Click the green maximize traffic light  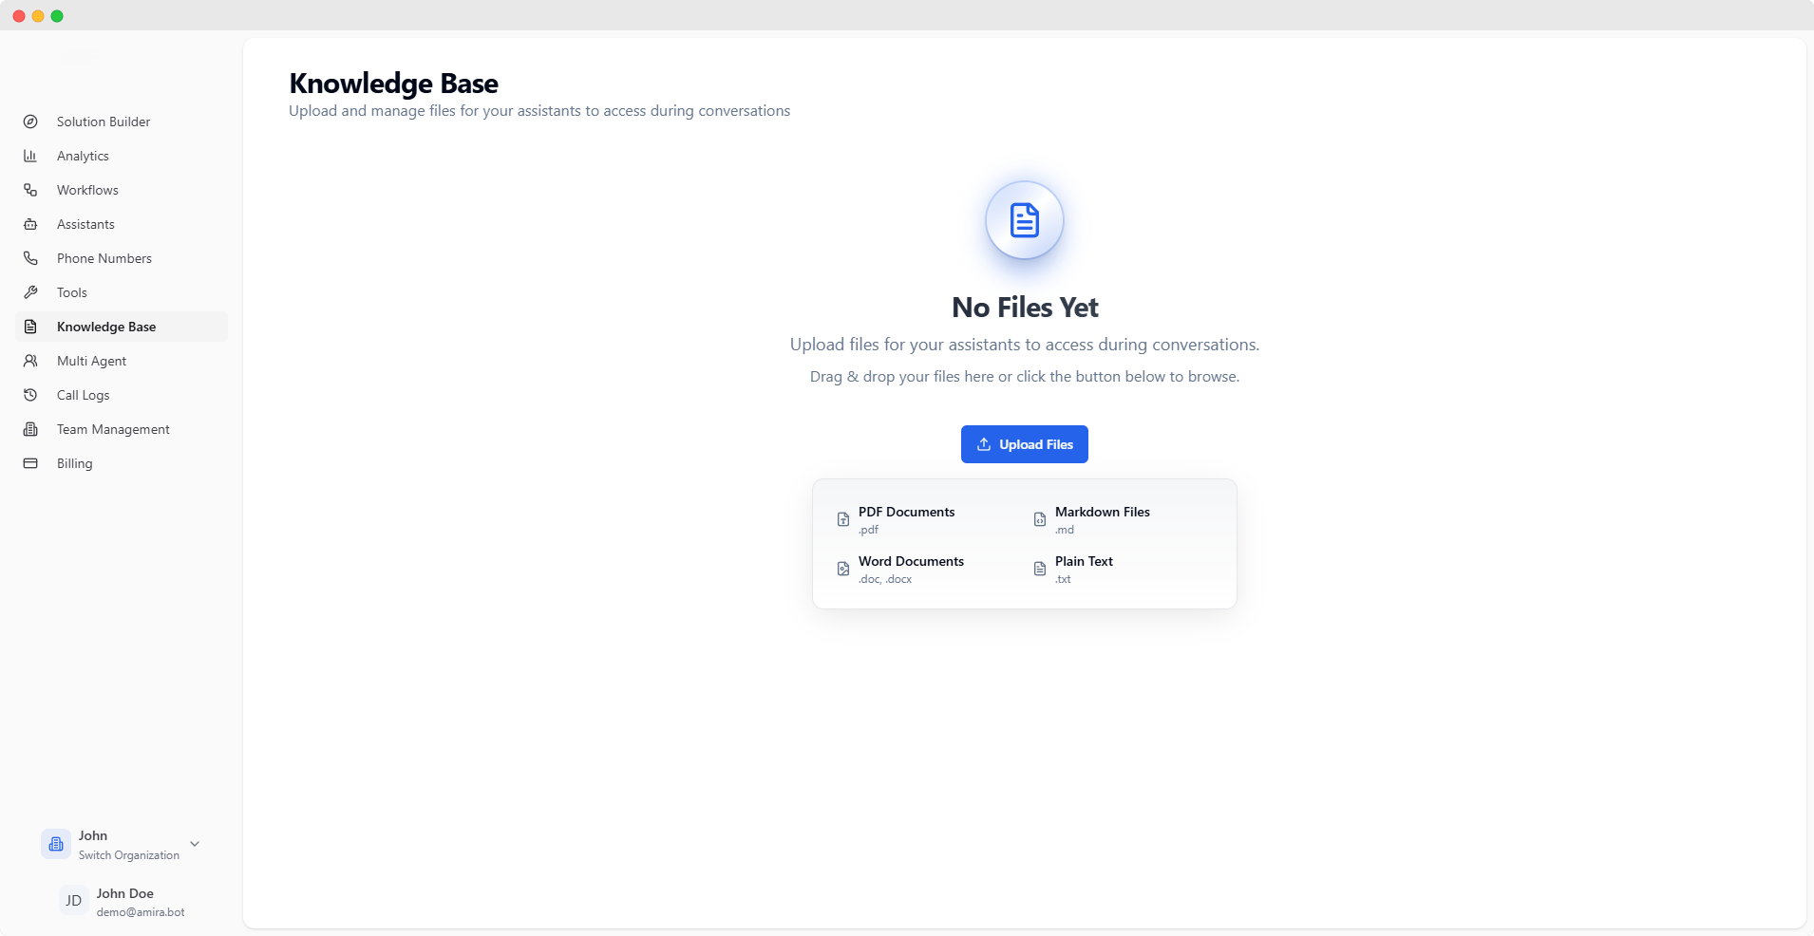tap(58, 15)
